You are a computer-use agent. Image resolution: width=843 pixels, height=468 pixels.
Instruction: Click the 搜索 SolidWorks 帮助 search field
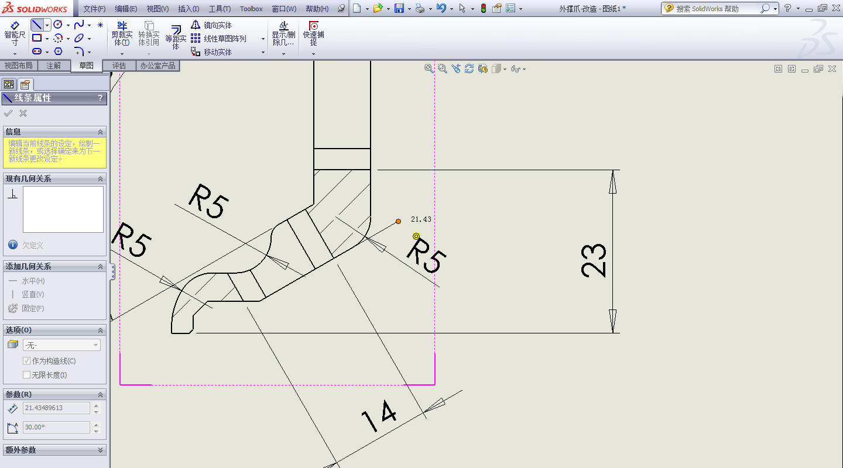coord(717,9)
